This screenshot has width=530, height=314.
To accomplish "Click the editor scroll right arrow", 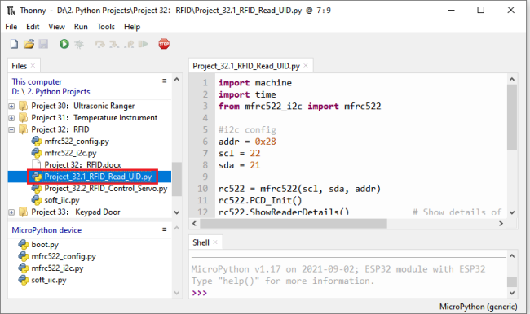I will (501, 223).
